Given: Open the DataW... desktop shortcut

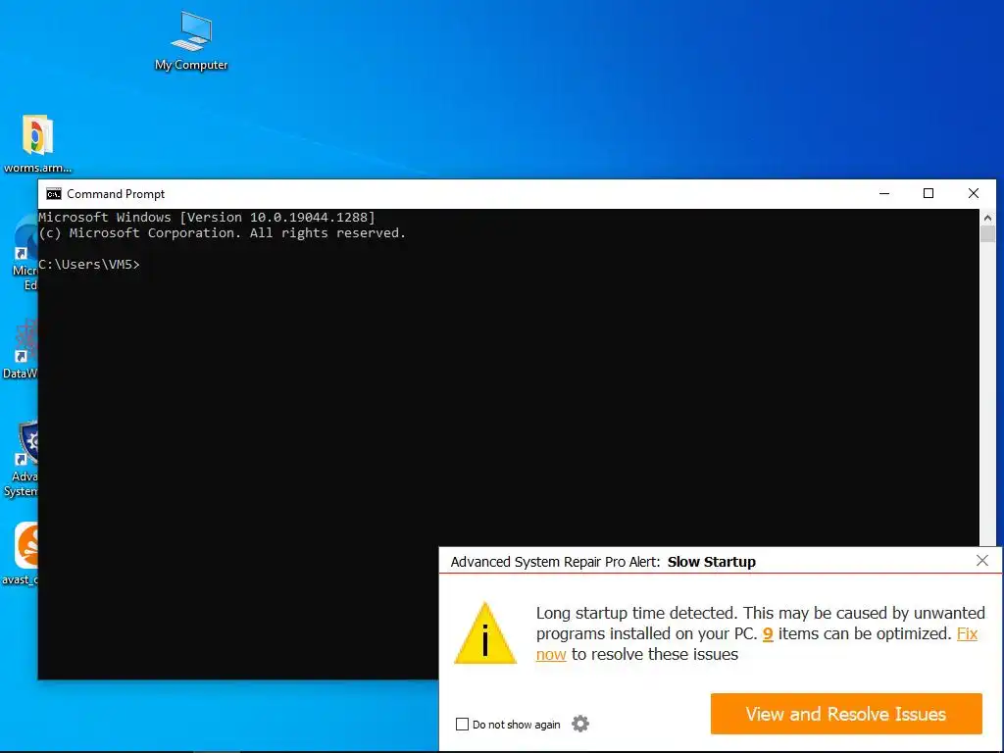Looking at the screenshot, I should coord(20,349).
